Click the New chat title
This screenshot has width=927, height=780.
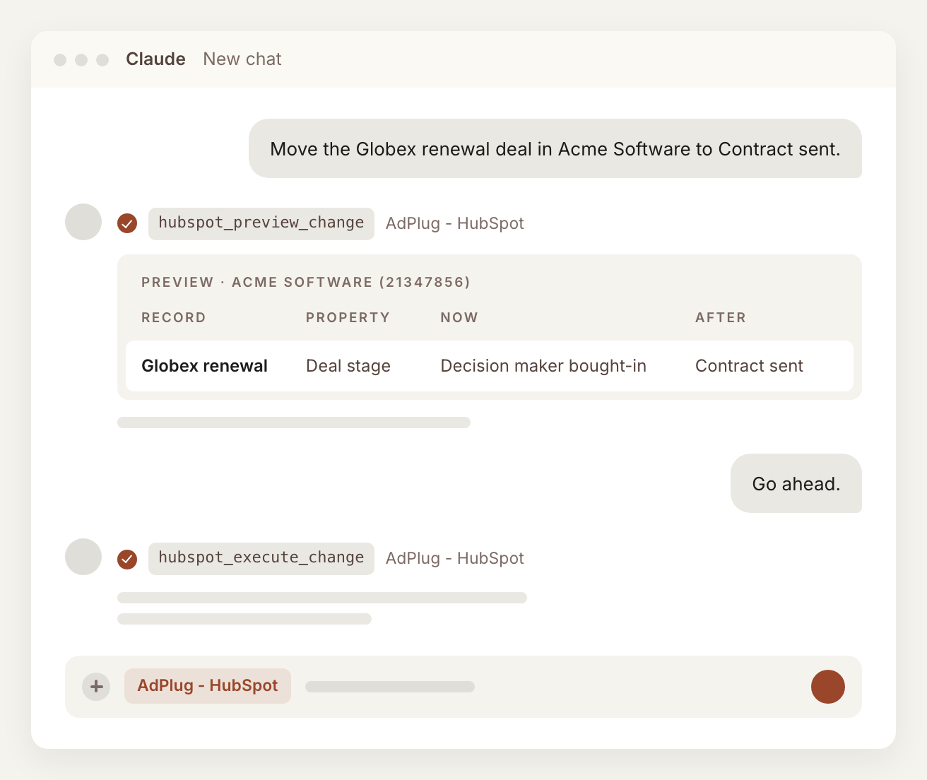tap(242, 59)
